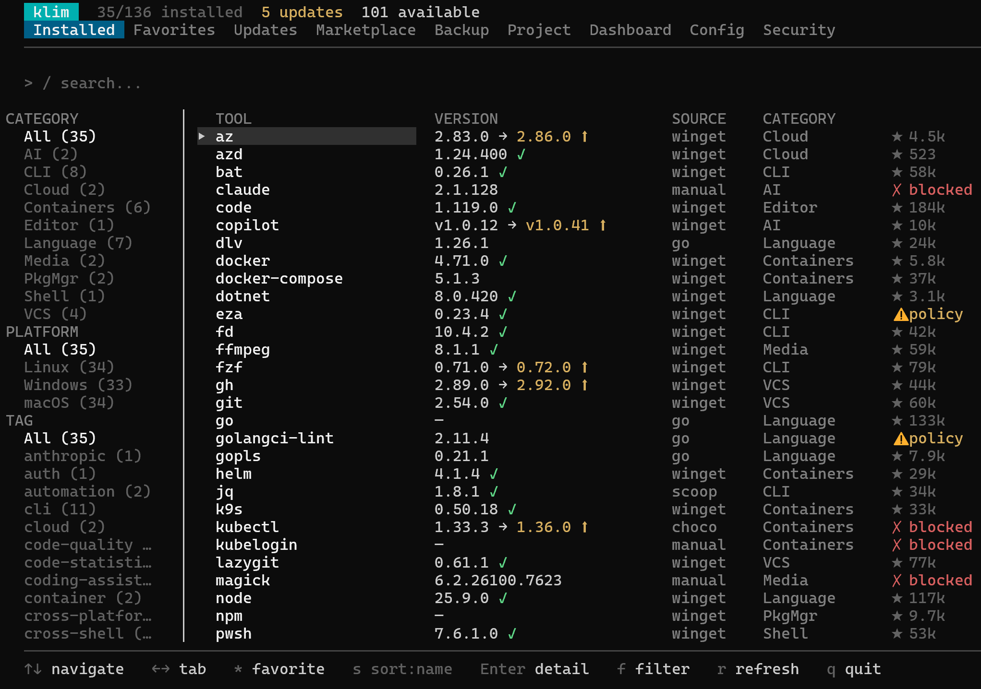Click the 101 available indicator
This screenshot has height=689, width=981.
420,12
